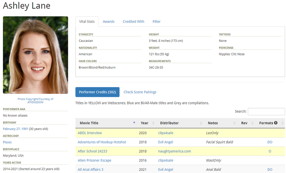
Task: Select the LezOnly note text
Action: [212, 133]
